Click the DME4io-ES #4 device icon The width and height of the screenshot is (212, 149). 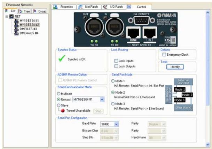click(x=16, y=33)
